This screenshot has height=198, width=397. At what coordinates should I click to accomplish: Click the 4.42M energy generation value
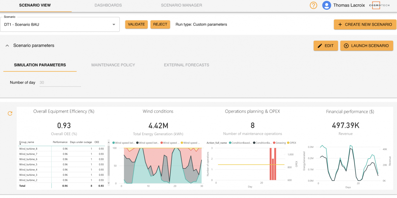click(x=158, y=126)
